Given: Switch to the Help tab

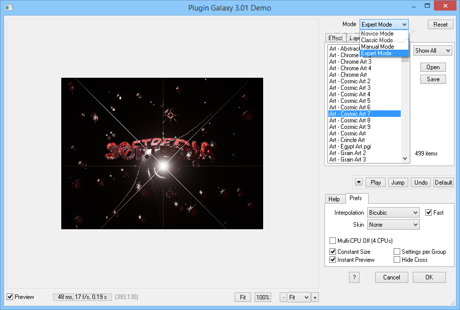Looking at the screenshot, I should (334, 199).
